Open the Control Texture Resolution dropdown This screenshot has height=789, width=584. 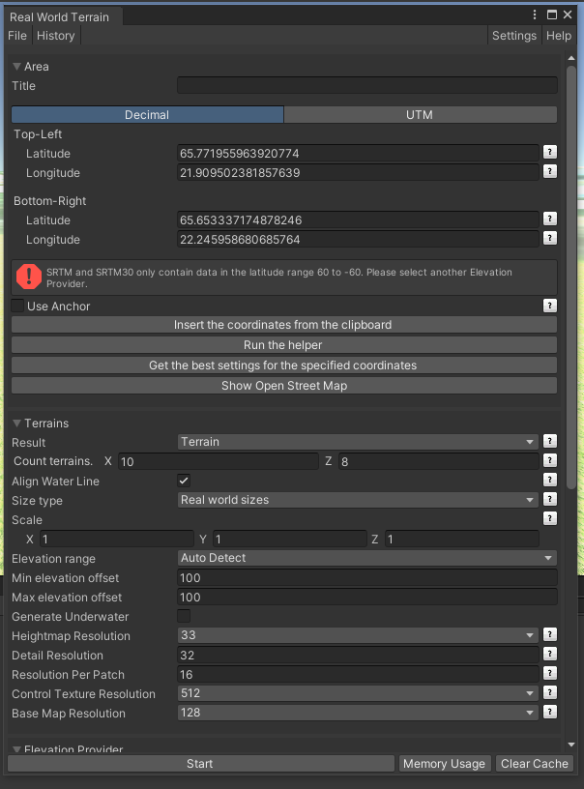358,693
